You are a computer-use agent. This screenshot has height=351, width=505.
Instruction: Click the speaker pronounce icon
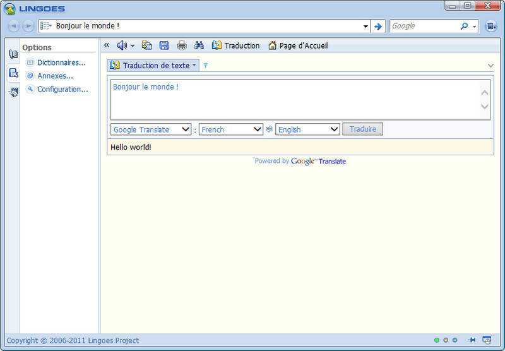tap(122, 45)
